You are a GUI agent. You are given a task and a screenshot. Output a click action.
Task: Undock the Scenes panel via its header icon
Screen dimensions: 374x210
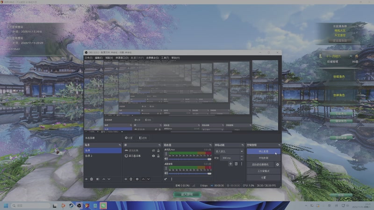(120, 145)
